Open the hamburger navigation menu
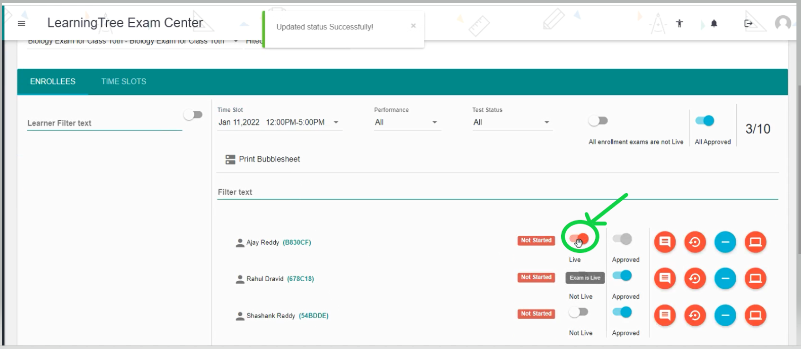 pos(21,23)
